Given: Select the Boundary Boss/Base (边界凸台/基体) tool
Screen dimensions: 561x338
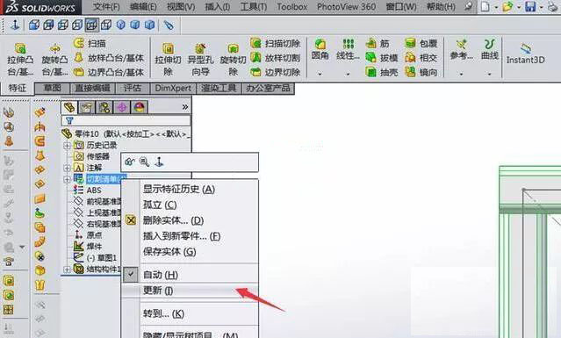Looking at the screenshot, I should (x=109, y=72).
